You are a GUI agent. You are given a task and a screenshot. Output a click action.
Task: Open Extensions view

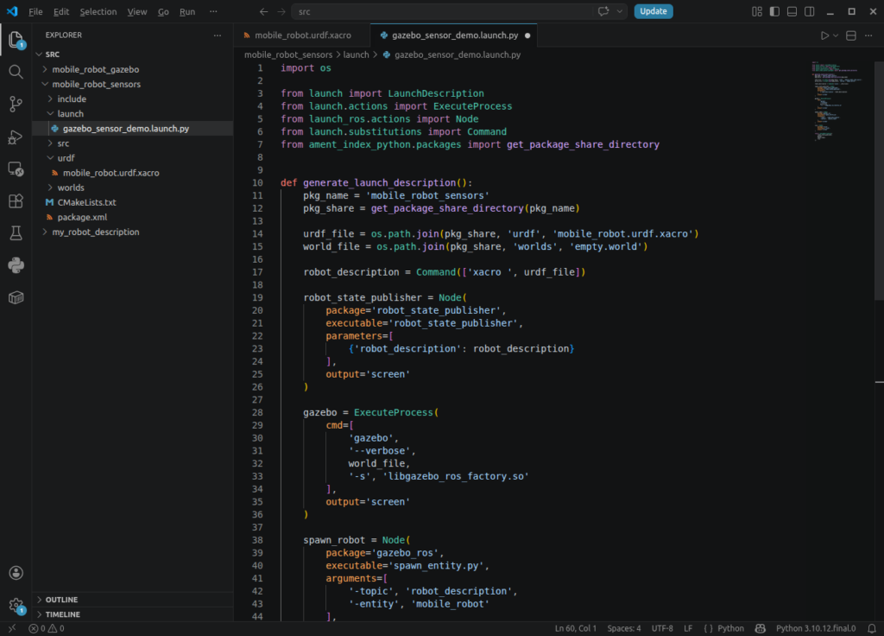(x=16, y=200)
